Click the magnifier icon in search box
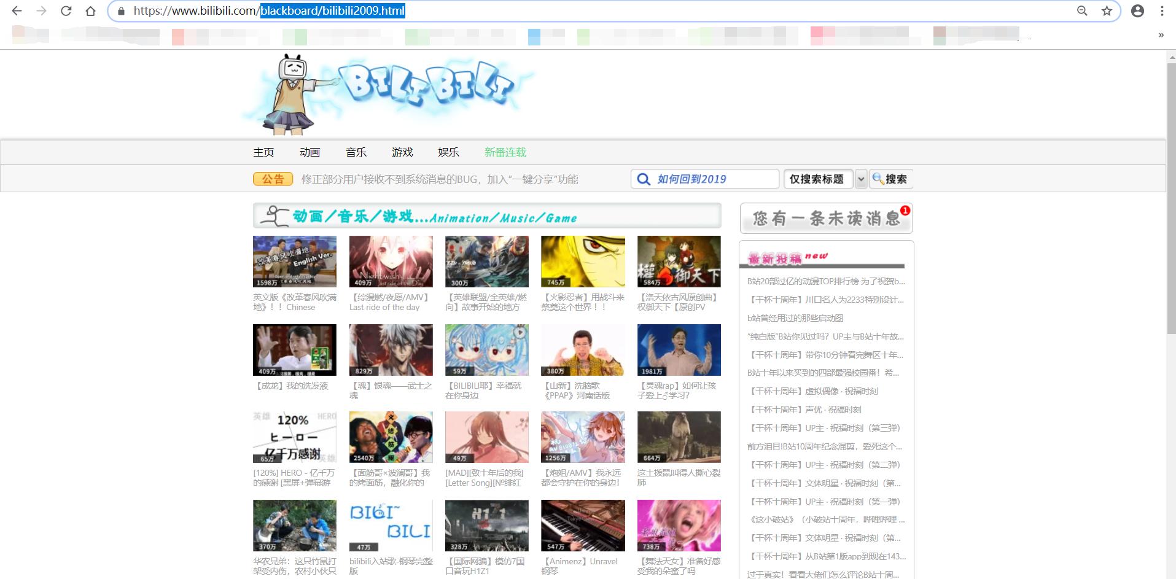1176x579 pixels. 644,179
